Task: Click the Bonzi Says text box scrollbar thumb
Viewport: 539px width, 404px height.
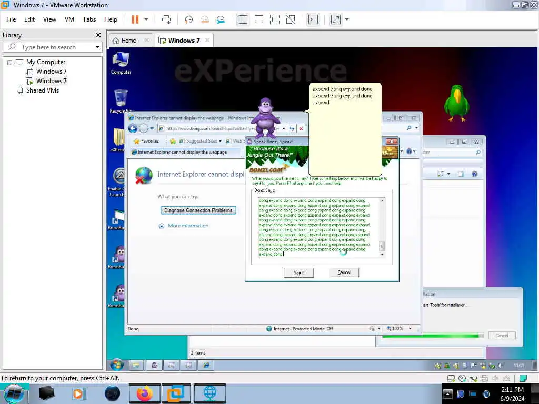Action: [x=382, y=246]
